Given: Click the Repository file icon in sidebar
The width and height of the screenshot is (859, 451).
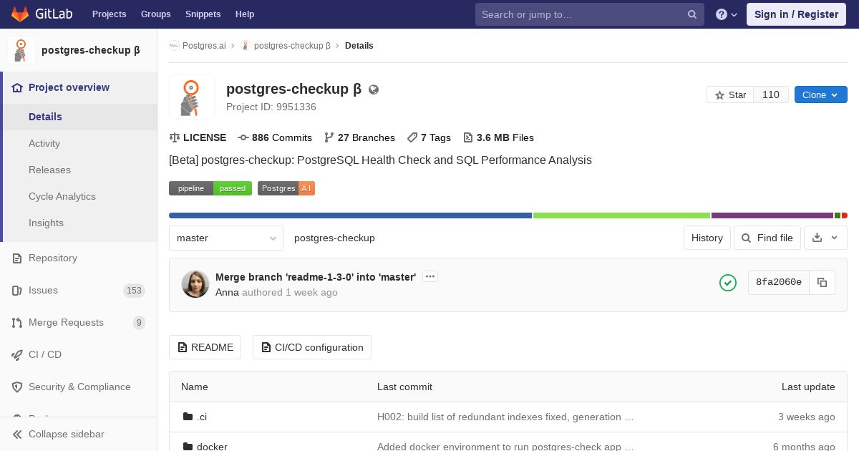Looking at the screenshot, I should click(x=17, y=258).
